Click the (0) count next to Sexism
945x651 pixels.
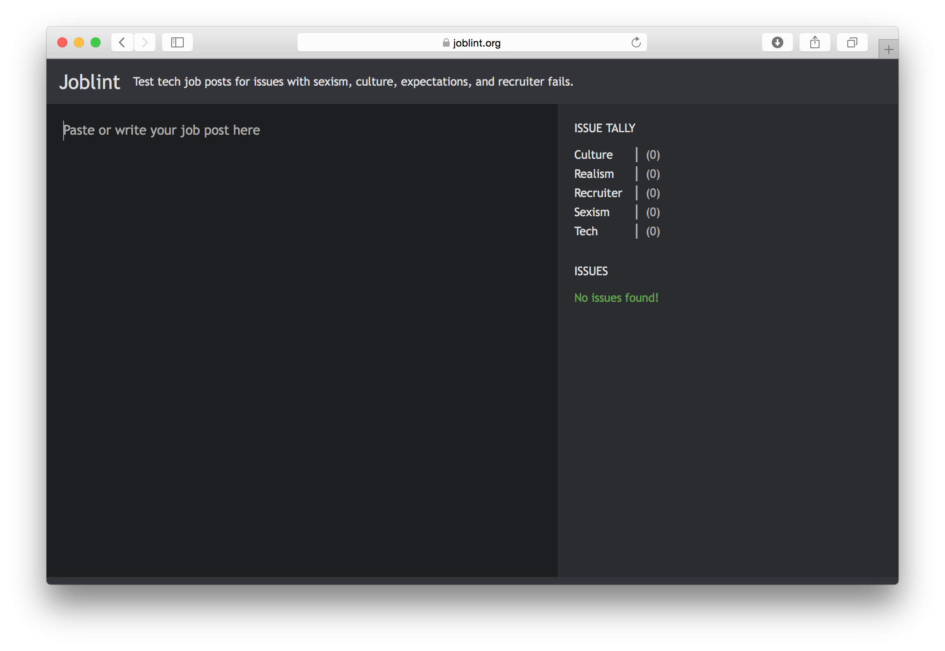653,212
